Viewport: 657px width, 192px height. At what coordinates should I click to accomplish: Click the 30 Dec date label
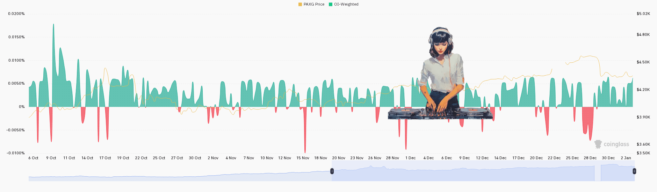point(608,158)
